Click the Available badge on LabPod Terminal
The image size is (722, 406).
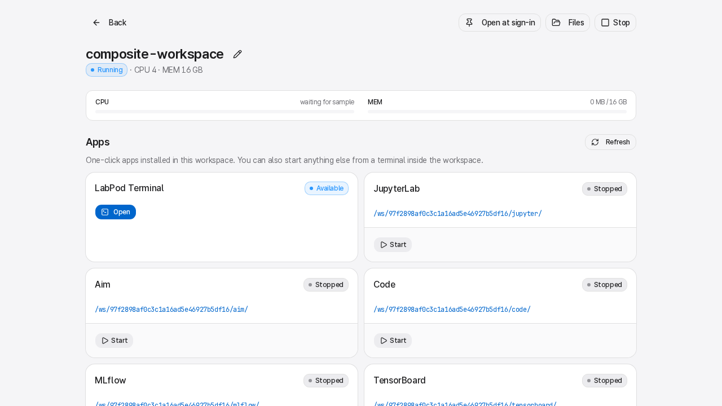[327, 188]
